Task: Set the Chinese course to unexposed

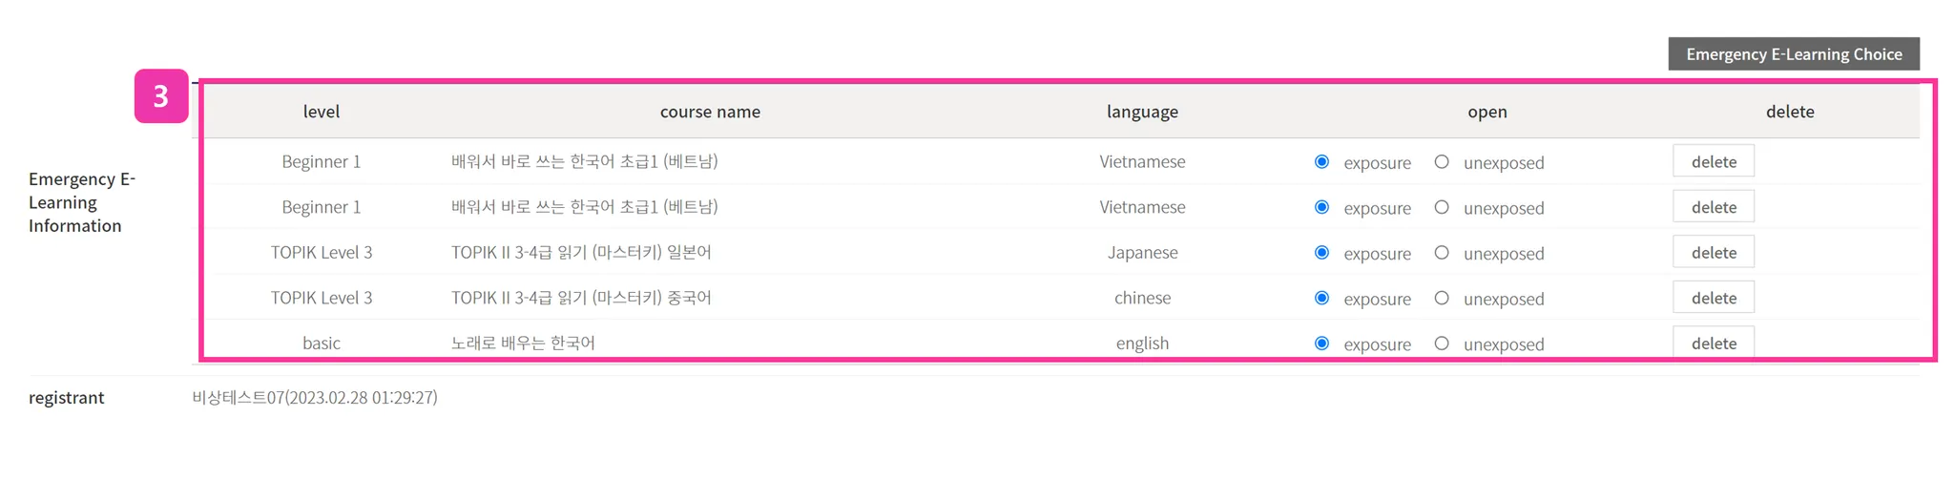Action: 1442,298
